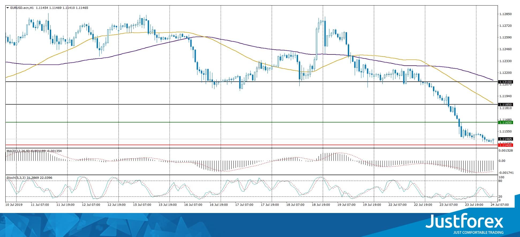
Task: Click the 12 Jul 19:00 time label
Action: point(116,205)
